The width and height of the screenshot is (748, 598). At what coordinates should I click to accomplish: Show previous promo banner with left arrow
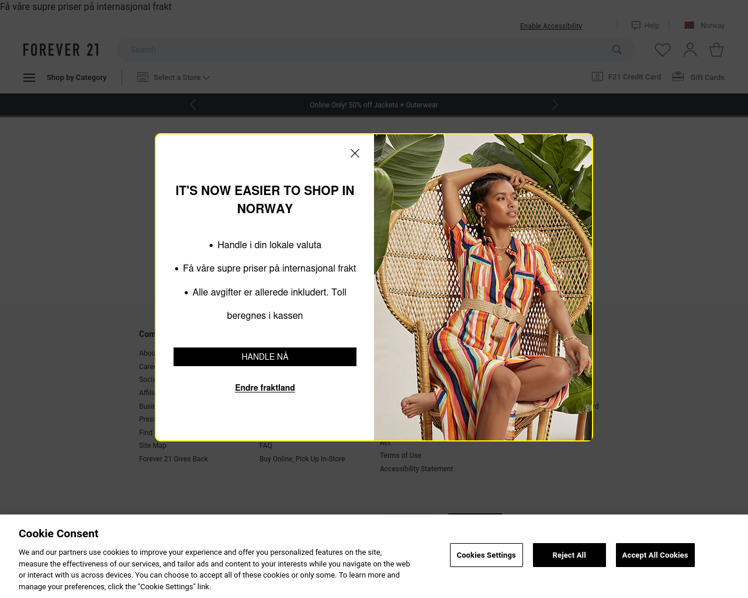[x=193, y=105]
